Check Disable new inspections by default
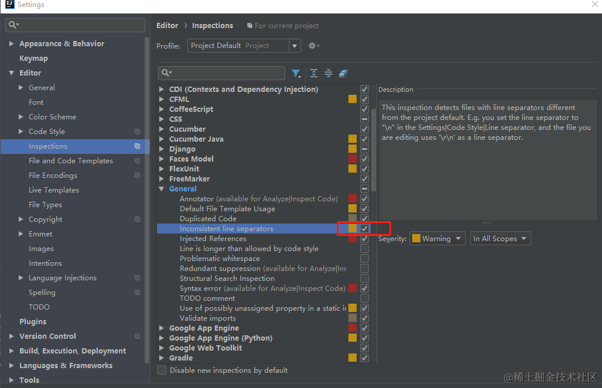Image resolution: width=602 pixels, height=388 pixels. tap(162, 370)
